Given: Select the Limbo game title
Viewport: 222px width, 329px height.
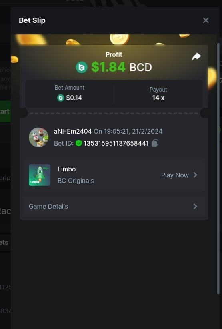Looking at the screenshot, I should click(66, 169).
